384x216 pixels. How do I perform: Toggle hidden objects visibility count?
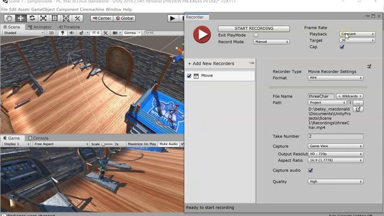[95, 33]
